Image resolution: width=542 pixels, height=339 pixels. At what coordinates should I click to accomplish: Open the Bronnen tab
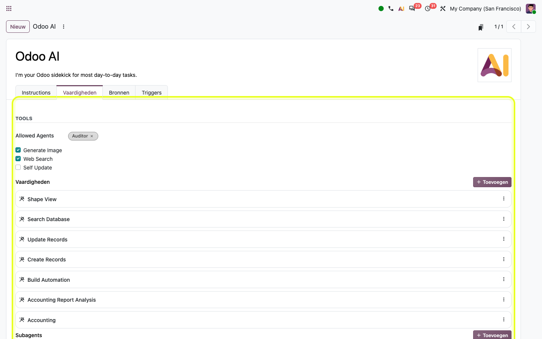(x=119, y=93)
